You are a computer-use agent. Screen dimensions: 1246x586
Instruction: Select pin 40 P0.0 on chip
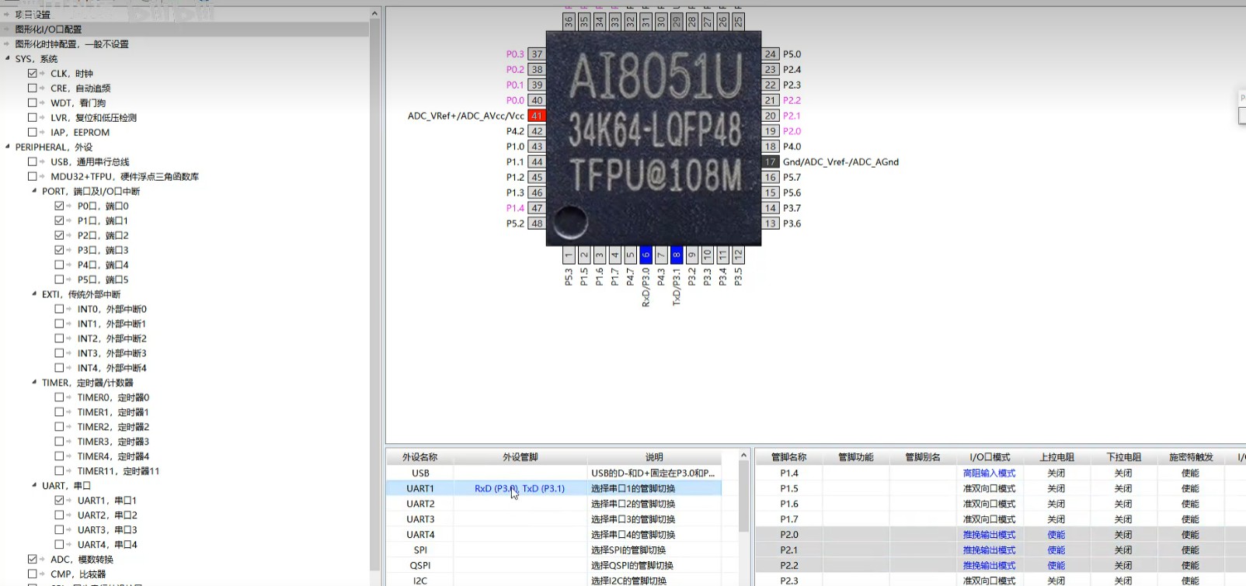point(537,100)
